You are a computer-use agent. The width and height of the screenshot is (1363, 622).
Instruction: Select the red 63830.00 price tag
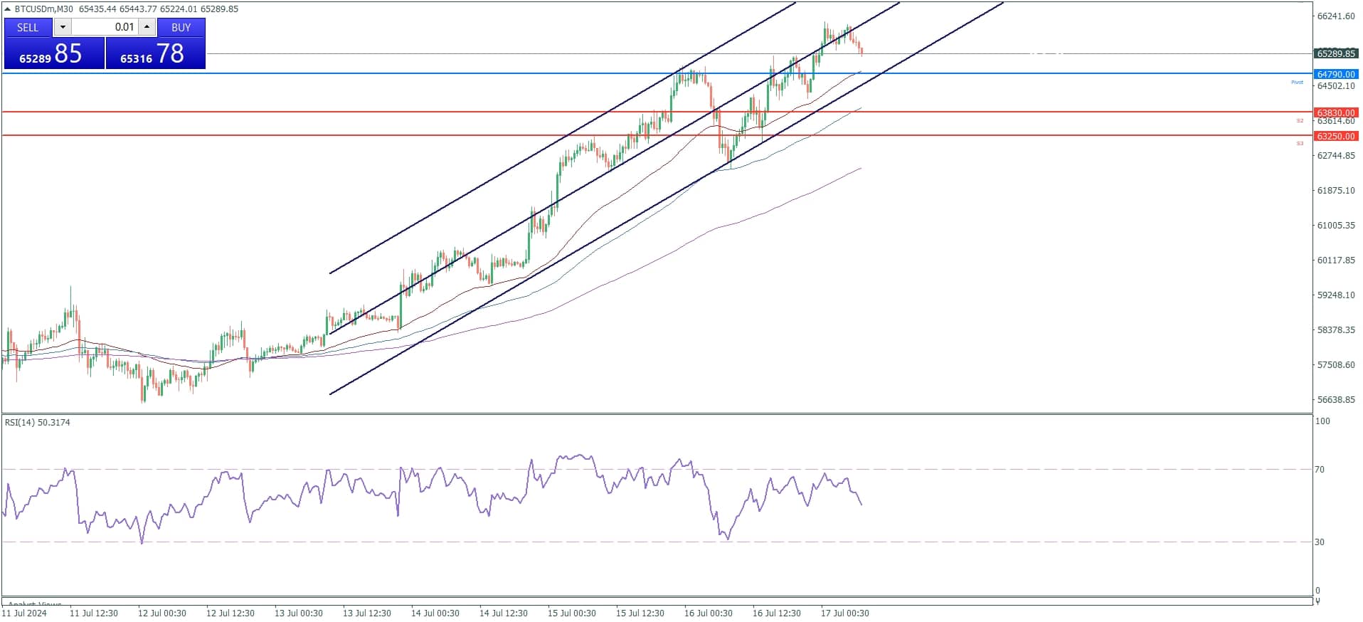[x=1335, y=112]
